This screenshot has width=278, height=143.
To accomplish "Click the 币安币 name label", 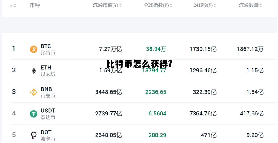I will (48, 96).
